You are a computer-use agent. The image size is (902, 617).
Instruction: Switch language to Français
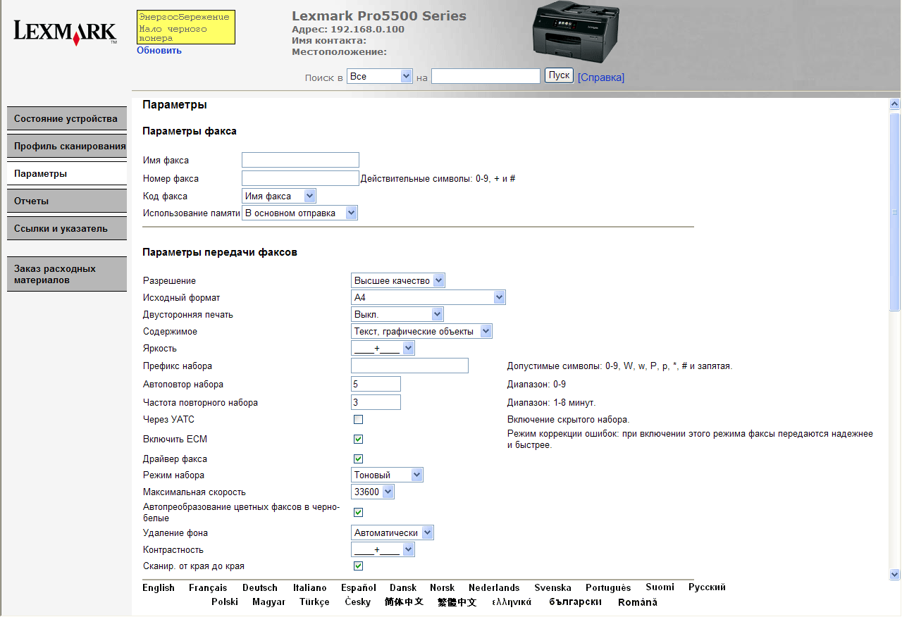pyautogui.click(x=208, y=587)
